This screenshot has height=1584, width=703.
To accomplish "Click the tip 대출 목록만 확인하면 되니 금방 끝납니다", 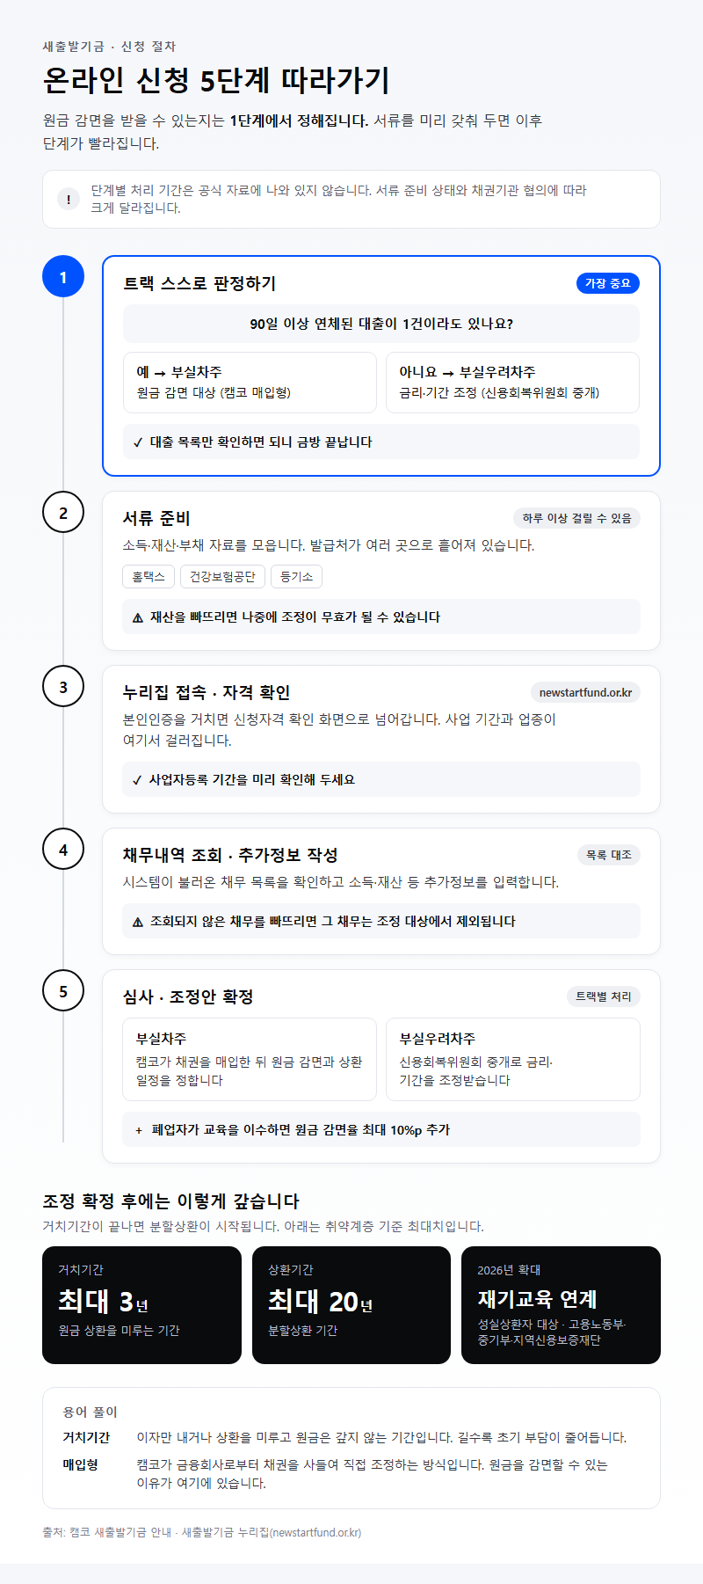I will pos(381,442).
